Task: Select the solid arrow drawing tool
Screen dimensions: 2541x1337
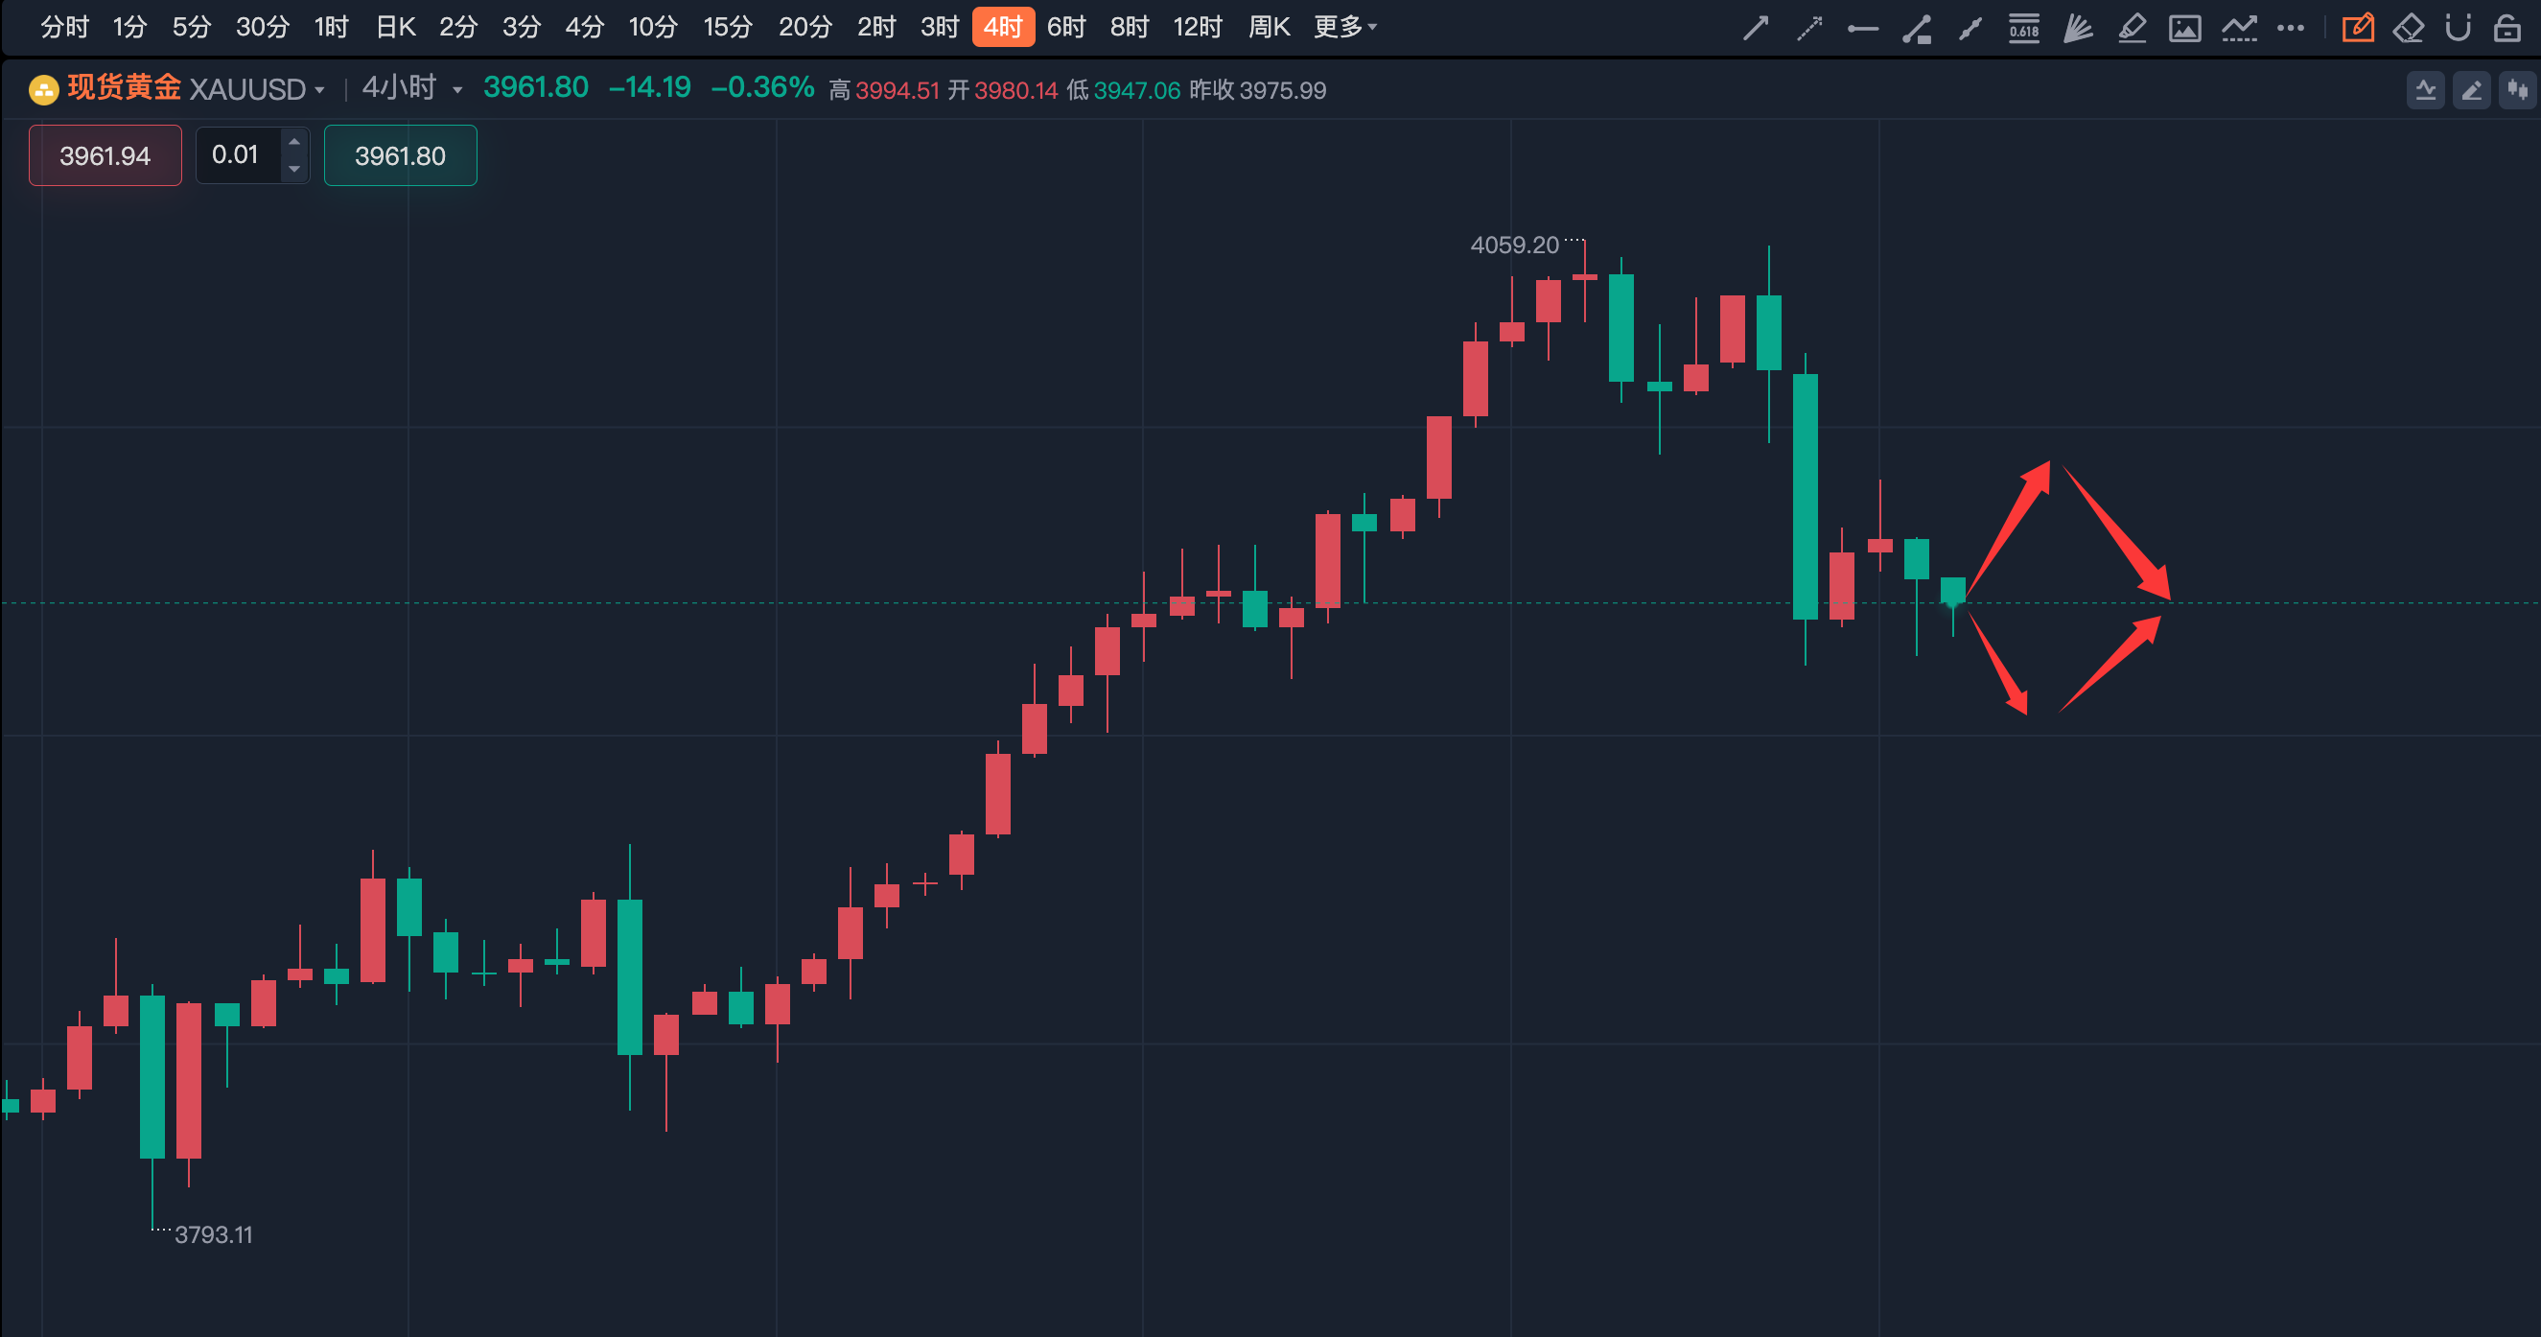Action: (x=1756, y=28)
